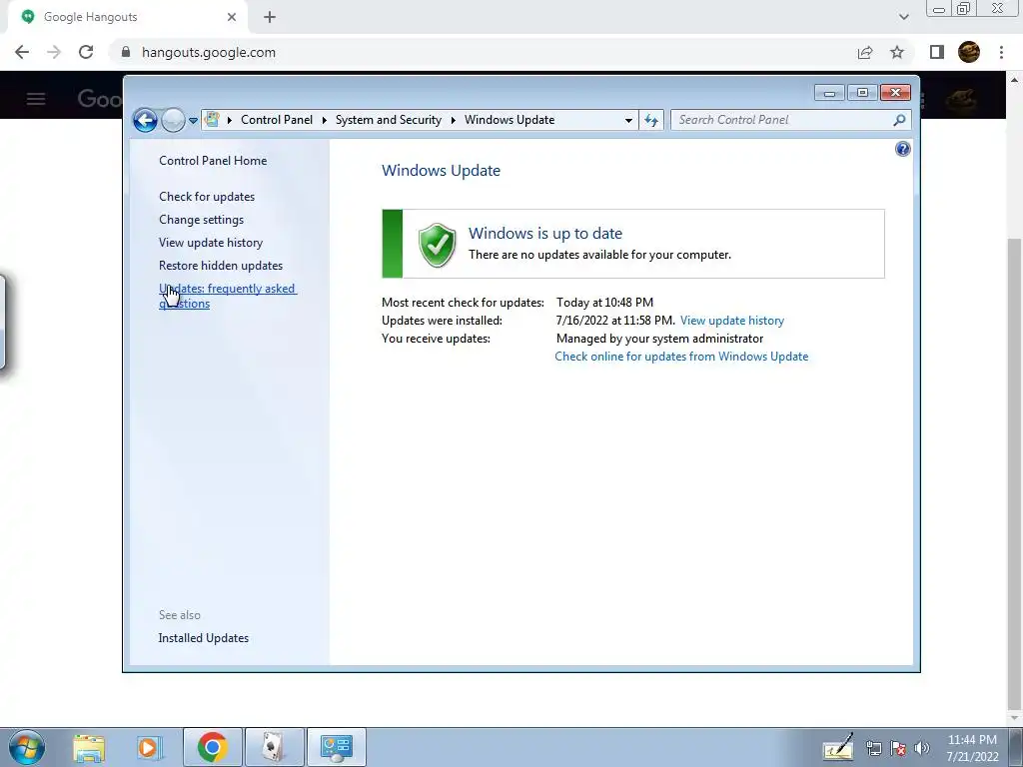
Task: Open Hangouts hamburger main menu
Action: click(x=36, y=99)
